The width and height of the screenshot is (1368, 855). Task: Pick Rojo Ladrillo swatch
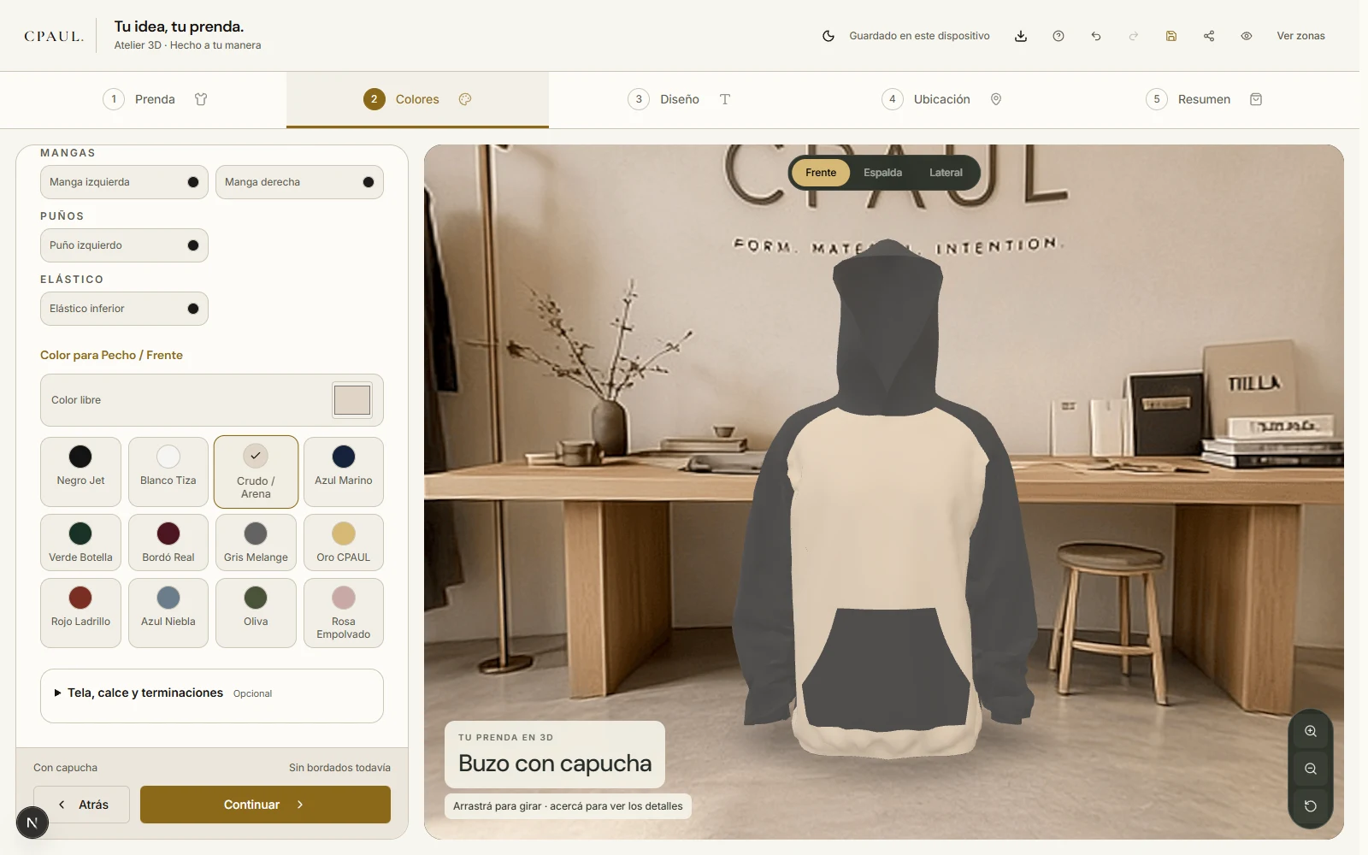[80, 613]
